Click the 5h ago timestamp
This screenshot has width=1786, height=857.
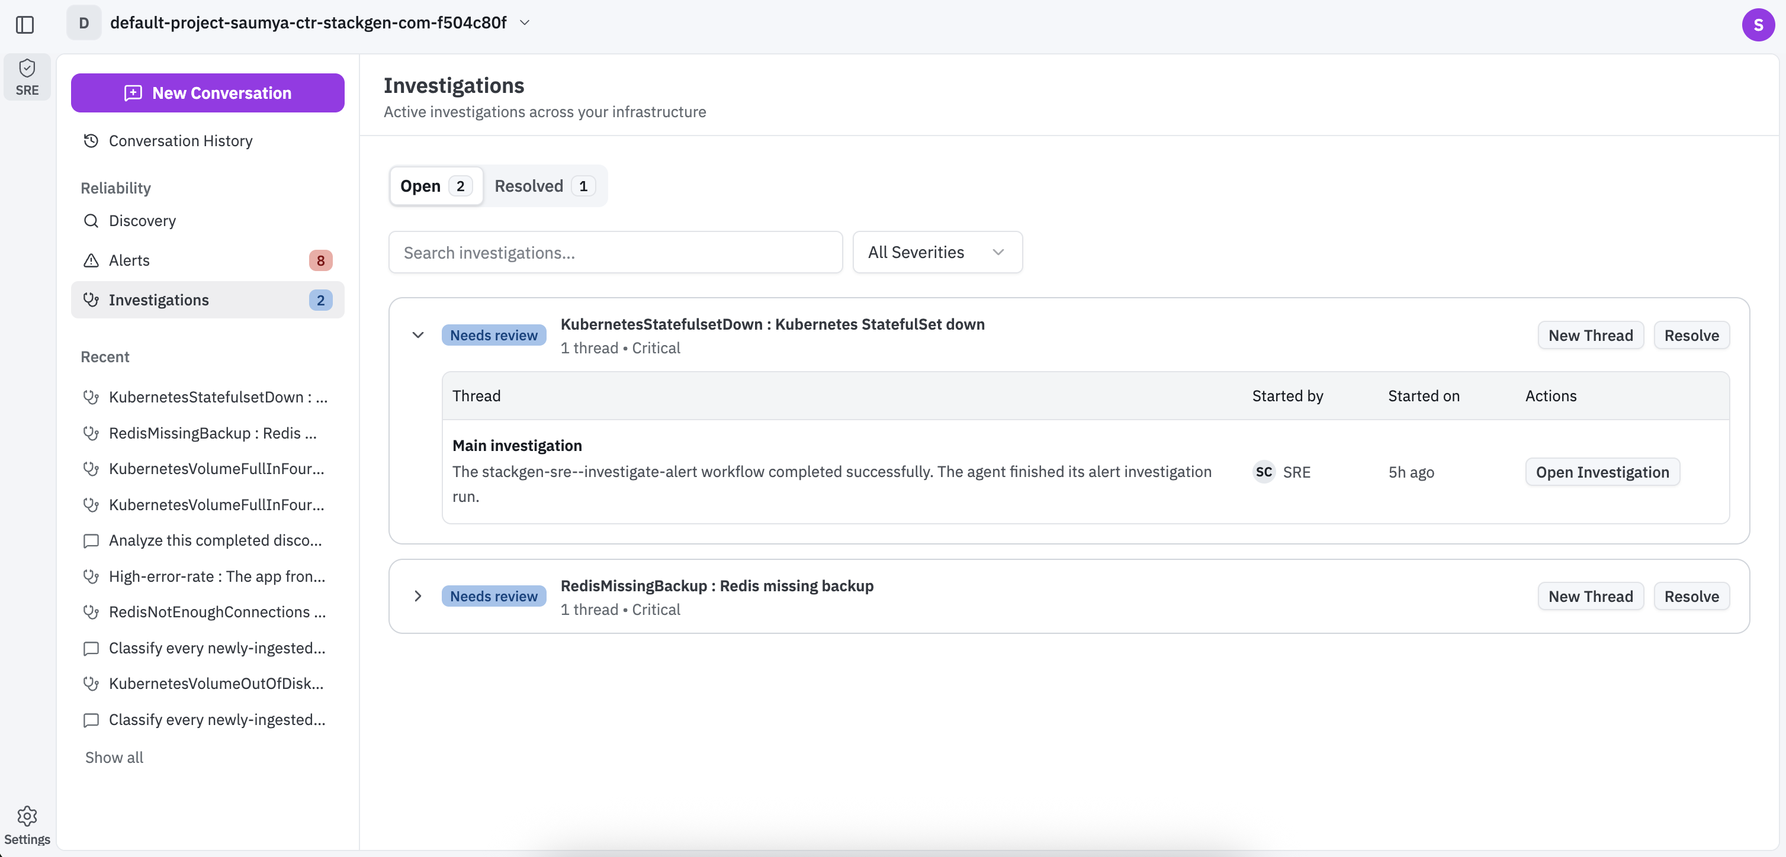click(1411, 472)
